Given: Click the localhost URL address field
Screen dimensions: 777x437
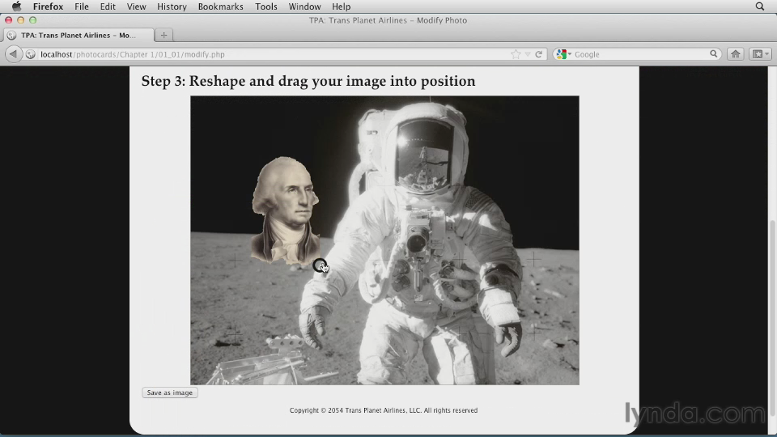Looking at the screenshot, I should coord(268,54).
